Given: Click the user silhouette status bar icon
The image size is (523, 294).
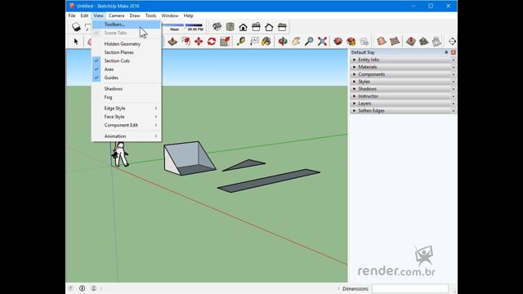Looking at the screenshot, I should tap(93, 288).
